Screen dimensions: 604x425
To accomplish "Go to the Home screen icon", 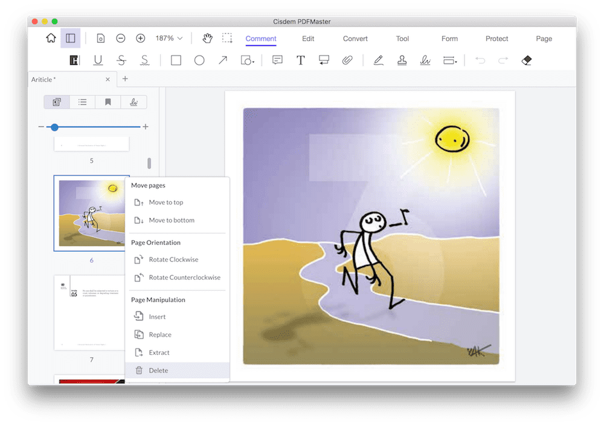I will (x=51, y=38).
